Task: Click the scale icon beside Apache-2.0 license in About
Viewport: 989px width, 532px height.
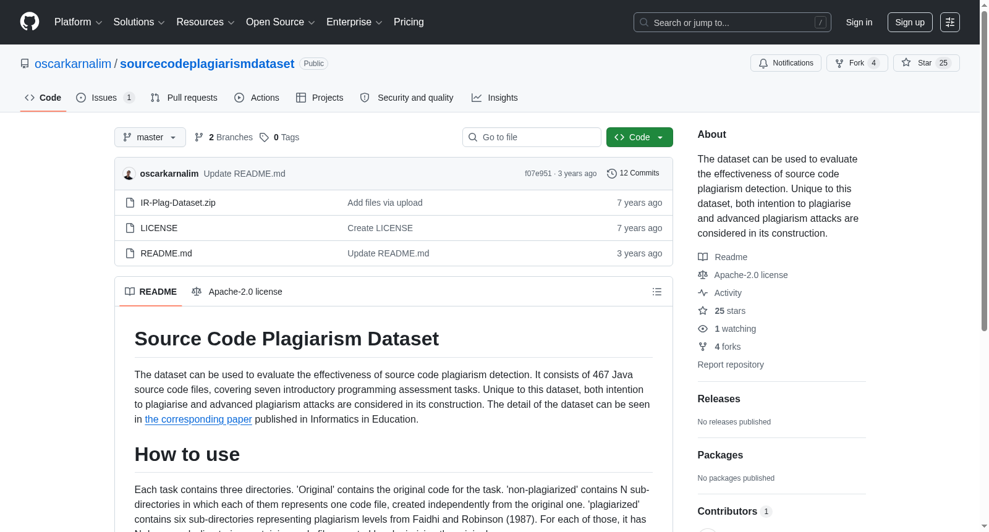Action: [x=703, y=275]
